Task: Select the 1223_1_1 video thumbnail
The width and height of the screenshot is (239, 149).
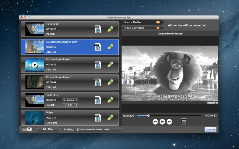Action: click(x=35, y=100)
